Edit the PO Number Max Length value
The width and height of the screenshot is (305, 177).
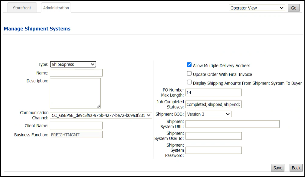point(214,92)
